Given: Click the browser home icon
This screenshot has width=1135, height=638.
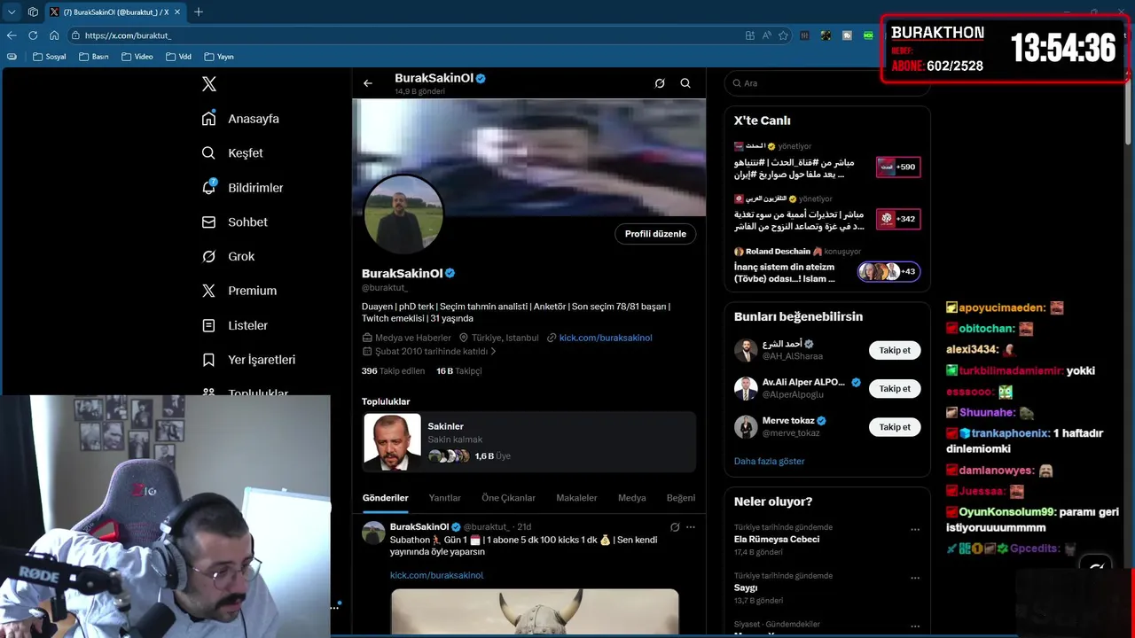Looking at the screenshot, I should (54, 35).
